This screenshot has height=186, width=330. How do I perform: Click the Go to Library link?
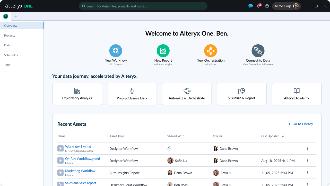pyautogui.click(x=300, y=124)
